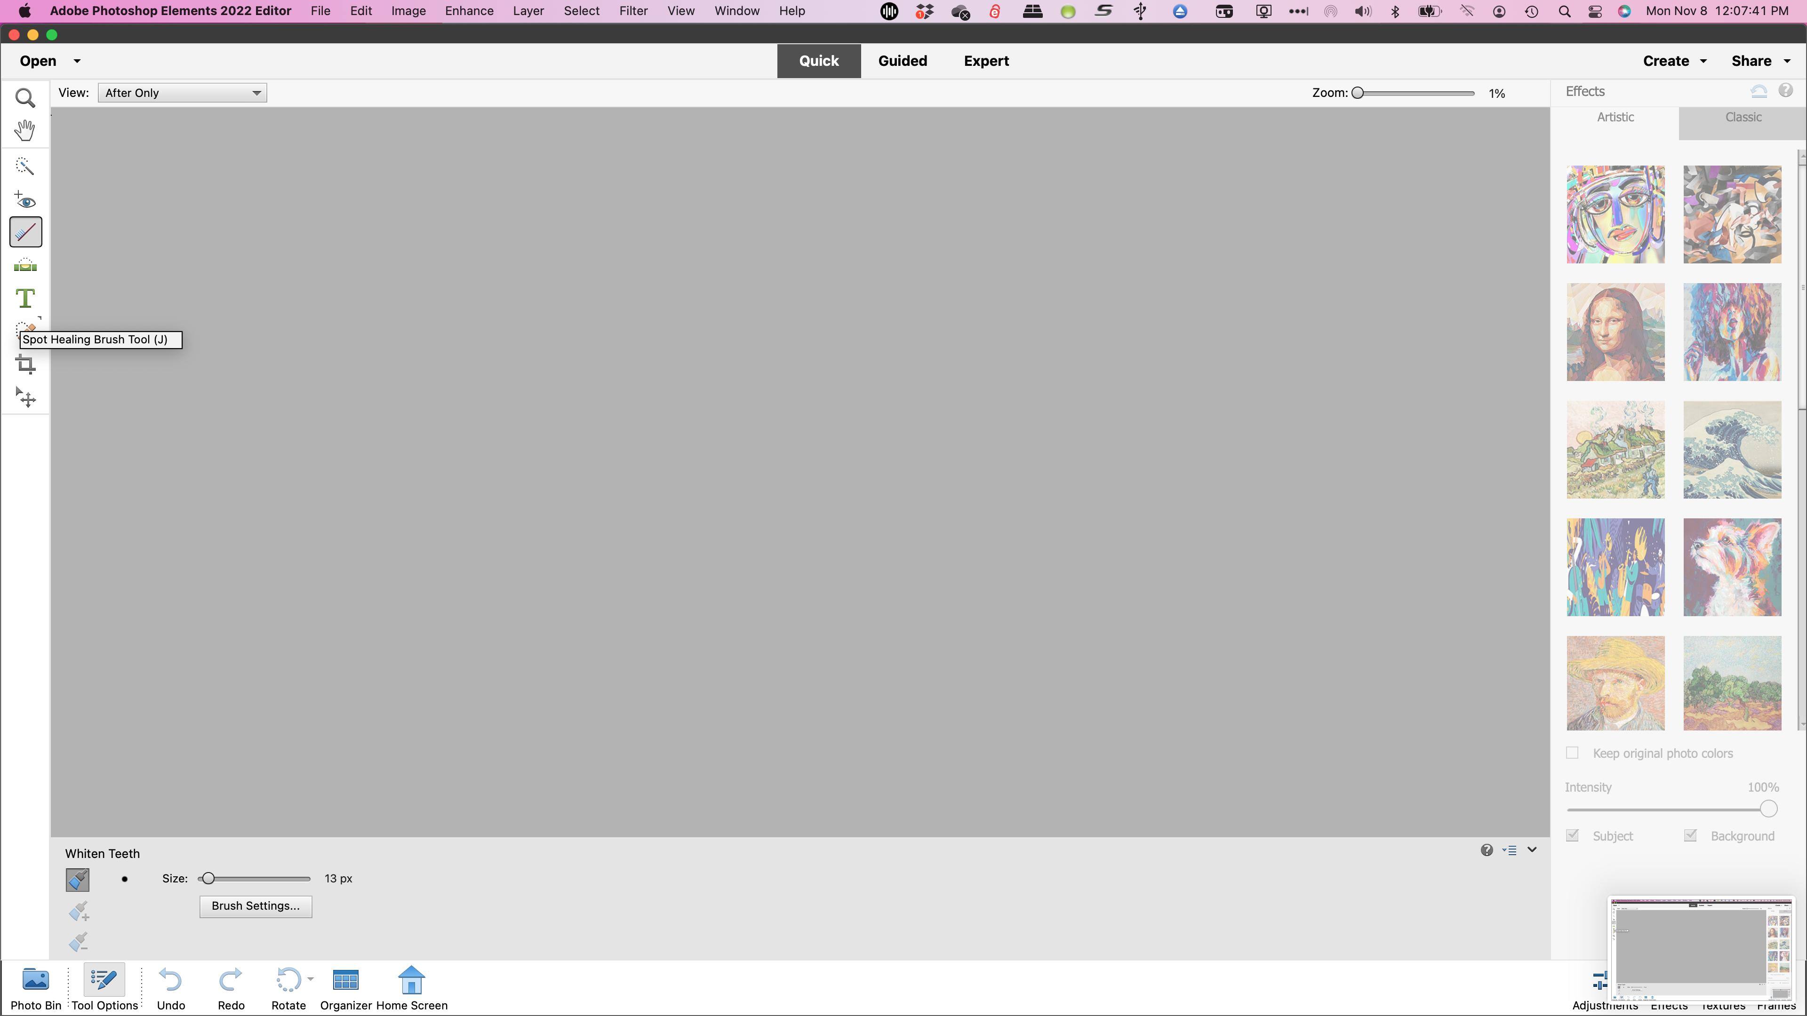The height and width of the screenshot is (1016, 1807).
Task: Expand the Create dropdown menu
Action: pos(1674,61)
